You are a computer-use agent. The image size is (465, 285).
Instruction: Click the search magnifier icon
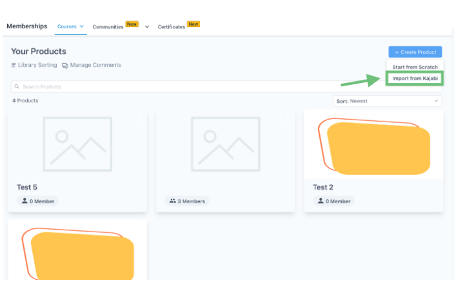coord(17,86)
